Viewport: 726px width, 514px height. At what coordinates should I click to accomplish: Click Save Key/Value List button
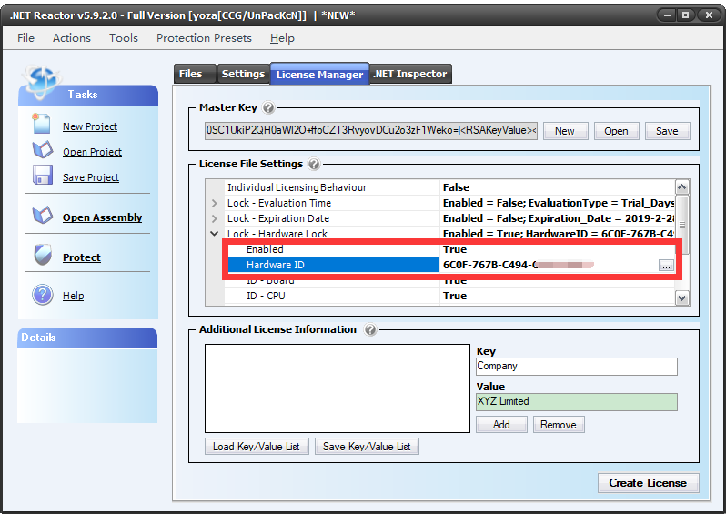tap(367, 447)
